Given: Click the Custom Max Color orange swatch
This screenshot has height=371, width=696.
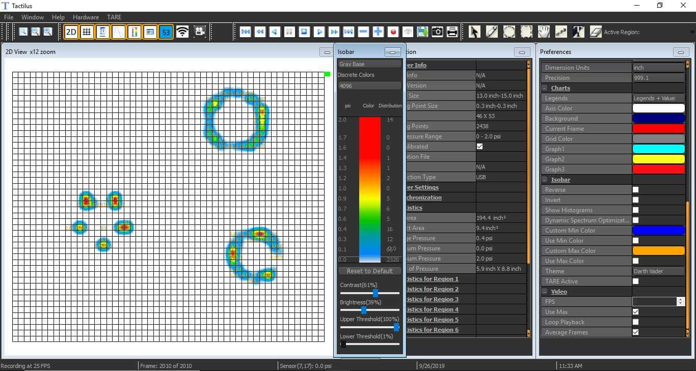Looking at the screenshot, I should coord(658,251).
